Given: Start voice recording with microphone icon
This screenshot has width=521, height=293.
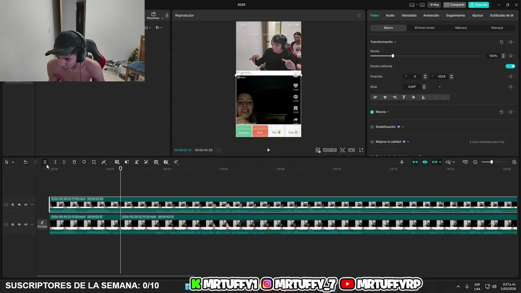Looking at the screenshot, I should pyautogui.click(x=402, y=162).
